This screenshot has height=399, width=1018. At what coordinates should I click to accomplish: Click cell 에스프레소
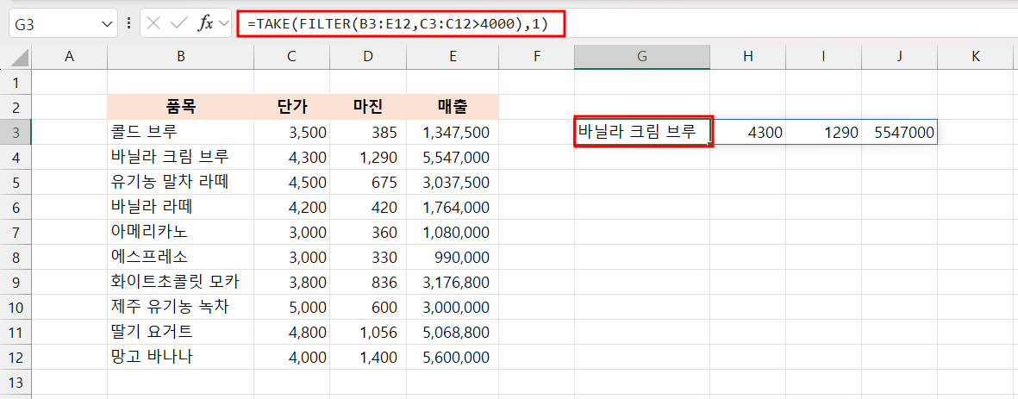click(180, 256)
